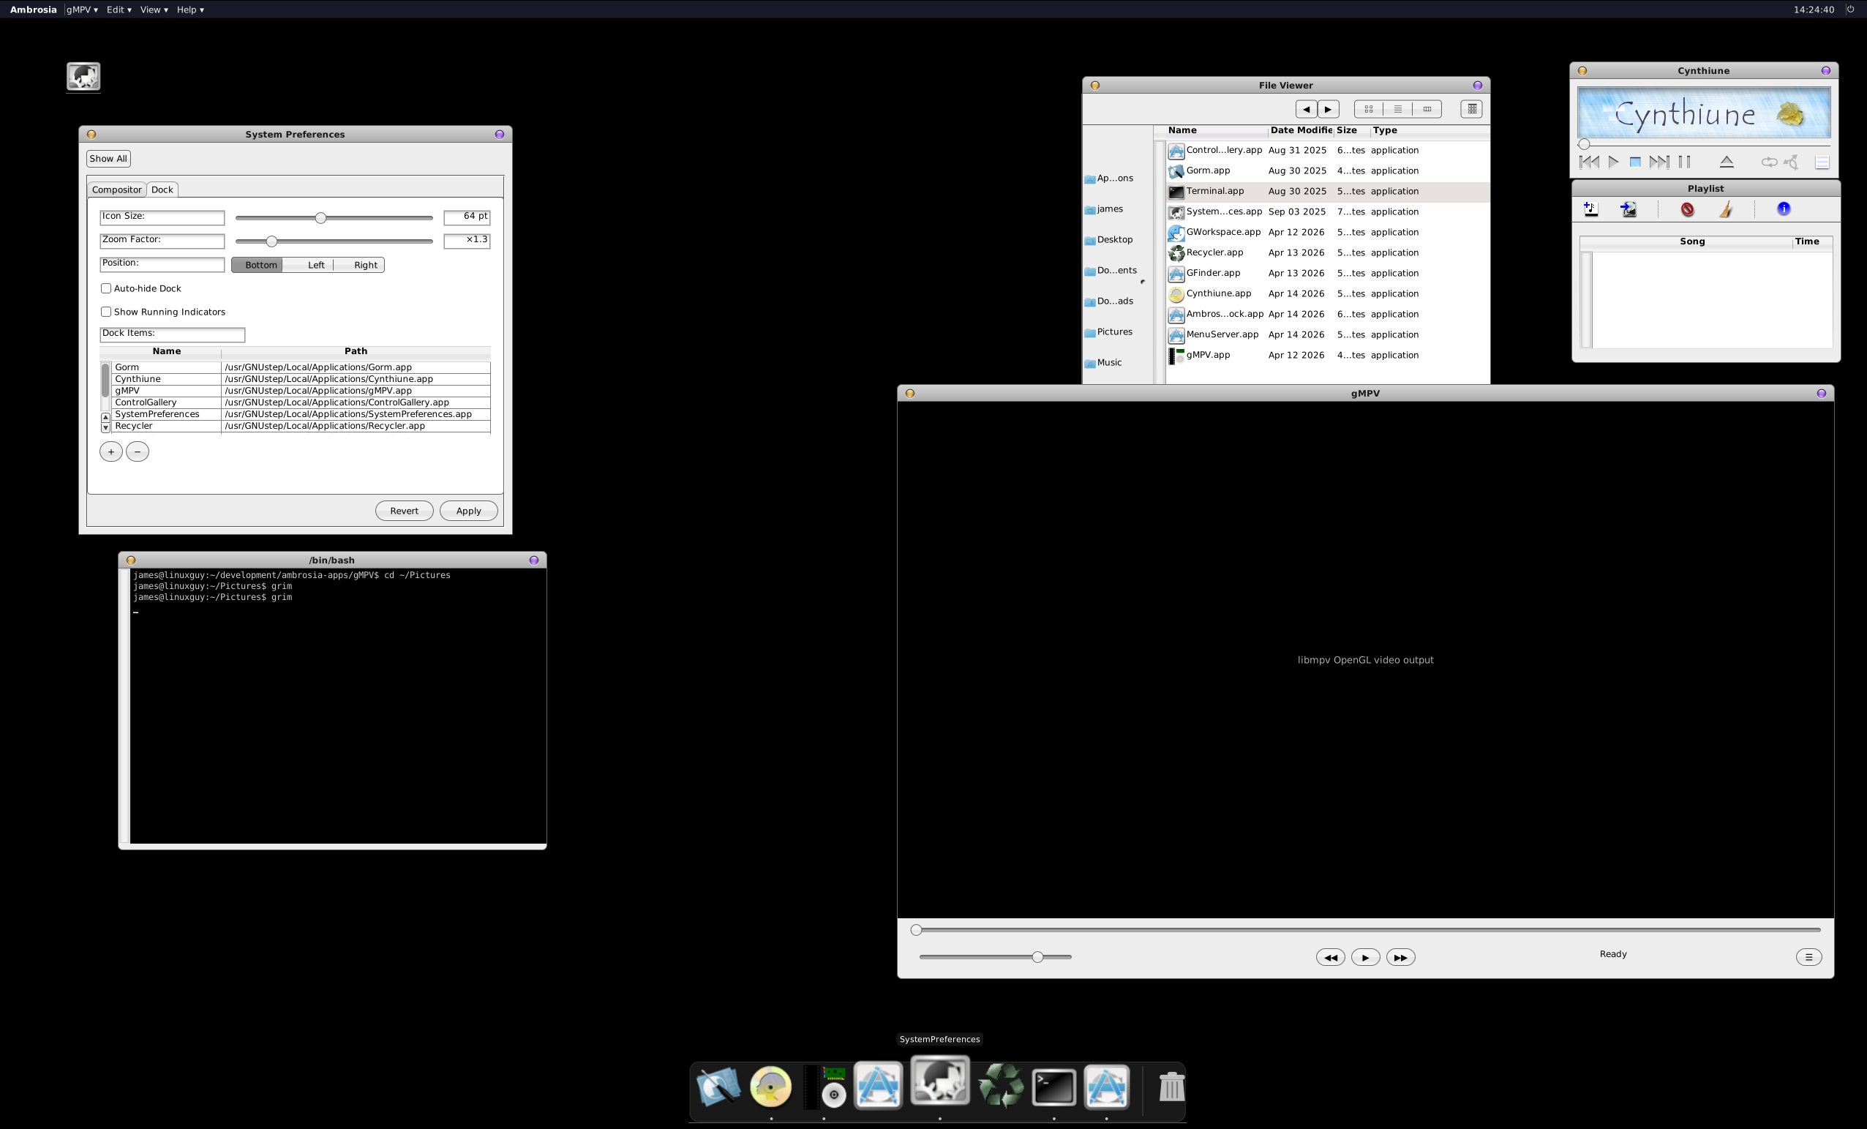Screen dimensions: 1867x1129
Task: Open the Recycler icon in the dock
Action: pyautogui.click(x=1001, y=1086)
